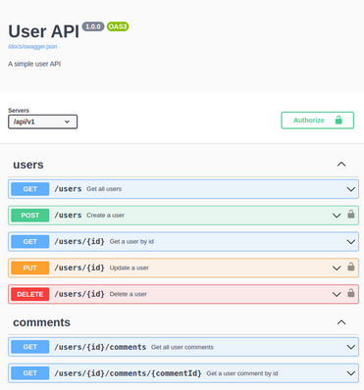Image resolution: width=364 pixels, height=390 pixels.
Task: Open the Servers /api/v1 dropdown
Action: click(43, 122)
